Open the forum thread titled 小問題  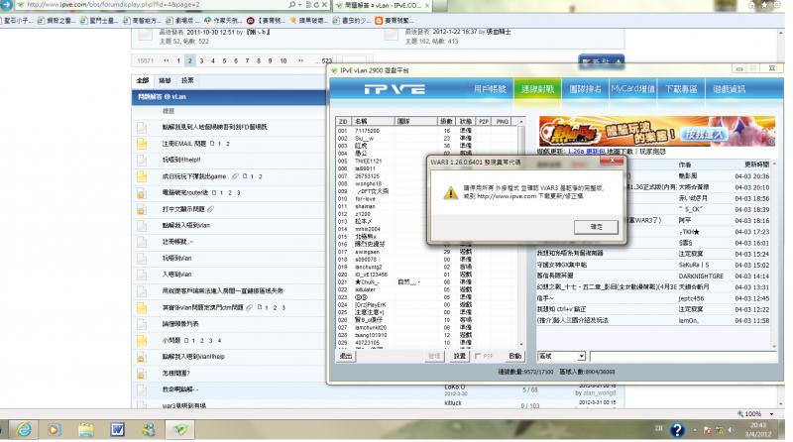click(170, 340)
